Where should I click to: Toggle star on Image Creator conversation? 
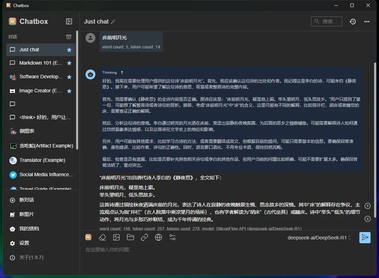[69, 91]
